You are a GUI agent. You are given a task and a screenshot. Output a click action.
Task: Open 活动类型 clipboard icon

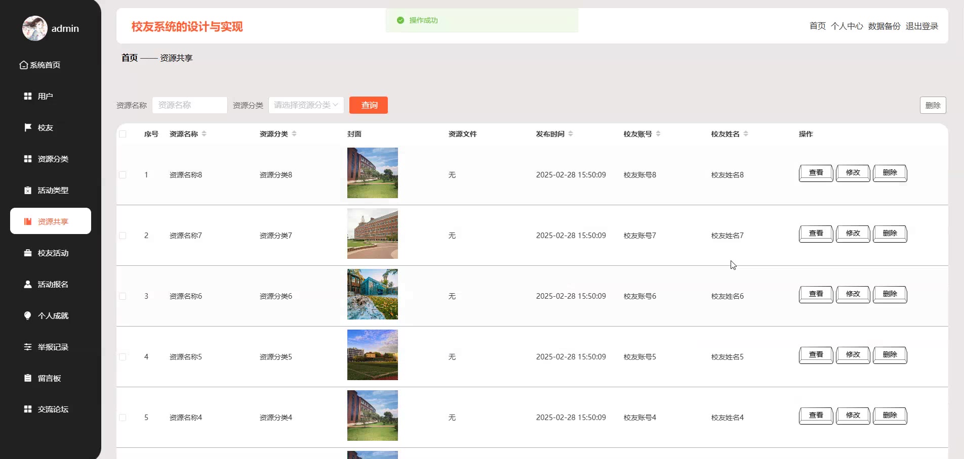28,190
